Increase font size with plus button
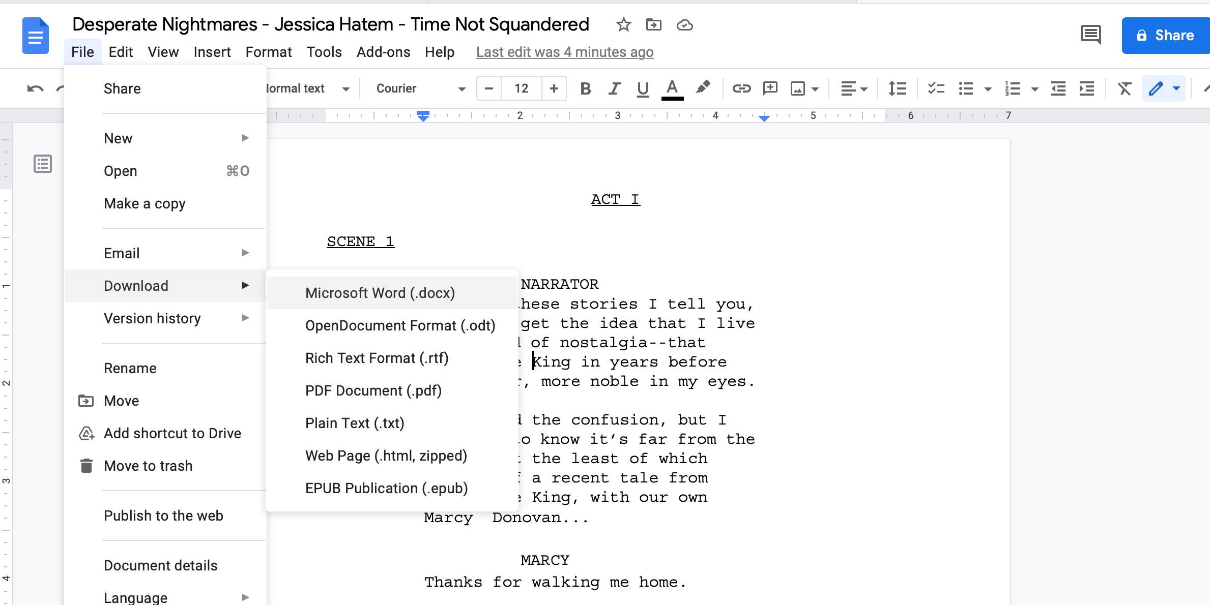Viewport: 1210px width, 605px height. click(x=554, y=88)
